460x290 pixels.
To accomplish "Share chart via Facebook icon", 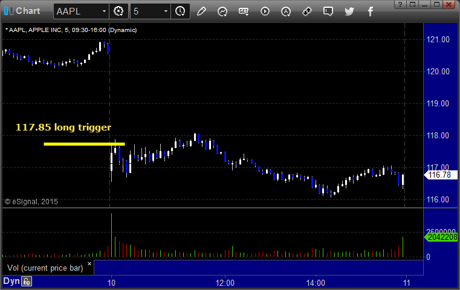I will [371, 11].
